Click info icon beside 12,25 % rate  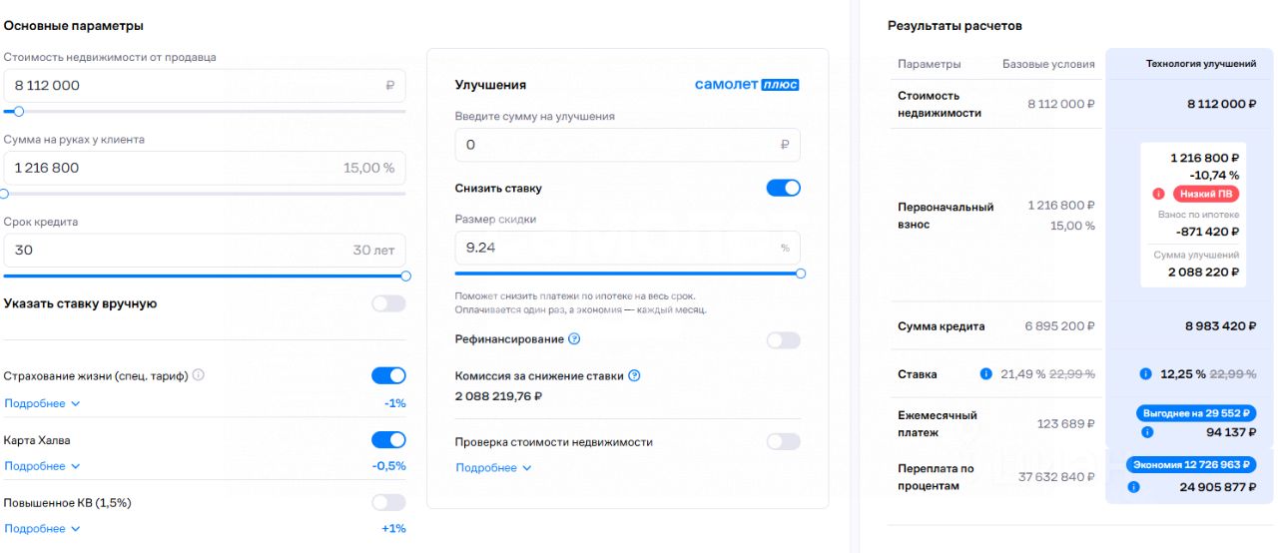click(x=1145, y=374)
